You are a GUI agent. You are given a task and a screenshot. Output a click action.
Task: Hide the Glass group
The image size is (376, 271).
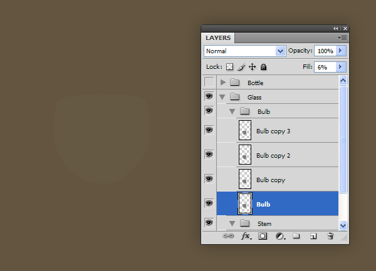pyautogui.click(x=209, y=96)
